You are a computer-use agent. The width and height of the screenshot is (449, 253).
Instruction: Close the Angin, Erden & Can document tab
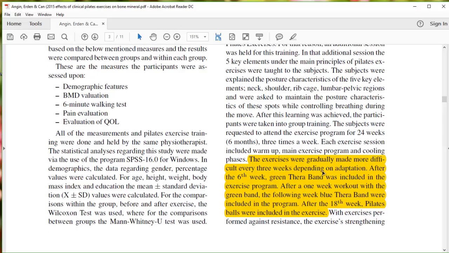click(x=103, y=24)
